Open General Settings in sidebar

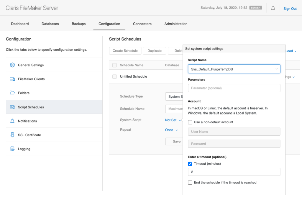54,65
